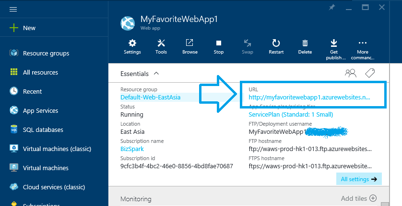Click the Monitoring section heading
This screenshot has width=402, height=206.
pyautogui.click(x=136, y=199)
